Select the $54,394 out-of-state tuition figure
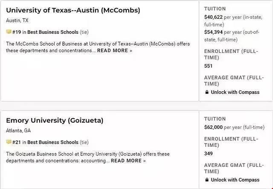The image size is (273, 189). [213, 32]
